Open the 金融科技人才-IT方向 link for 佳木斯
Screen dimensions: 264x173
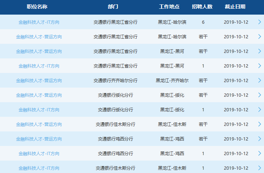point(39,168)
